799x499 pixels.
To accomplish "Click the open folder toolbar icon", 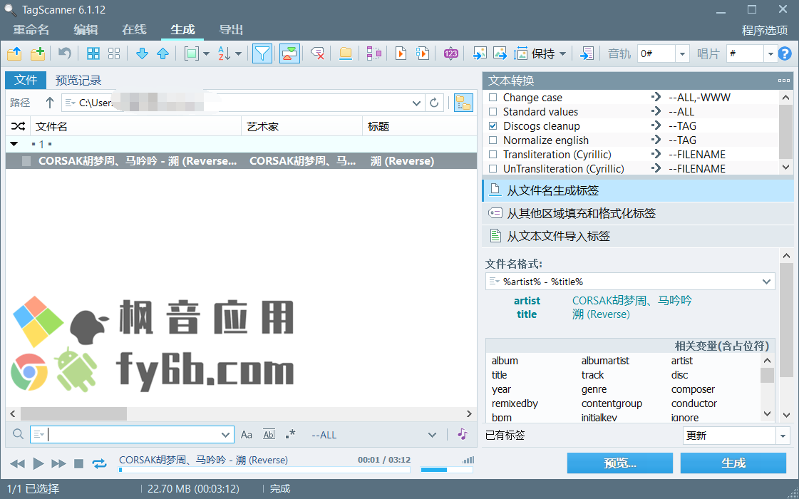I will 14,53.
